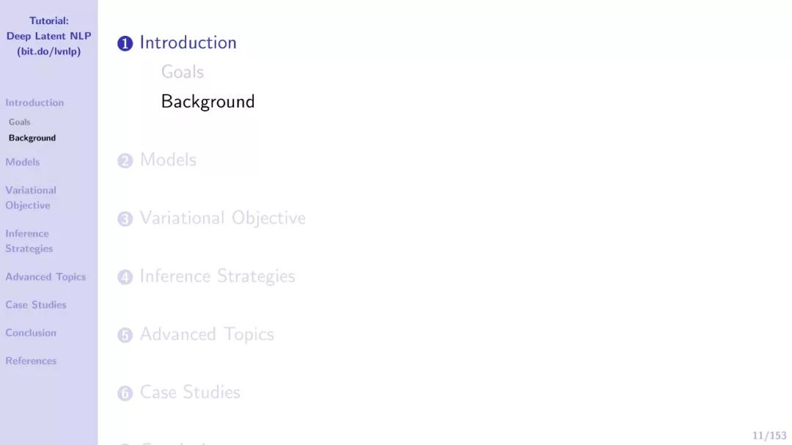Click the numbered 1 Introduction bullet icon
The image size is (792, 445).
tap(125, 43)
